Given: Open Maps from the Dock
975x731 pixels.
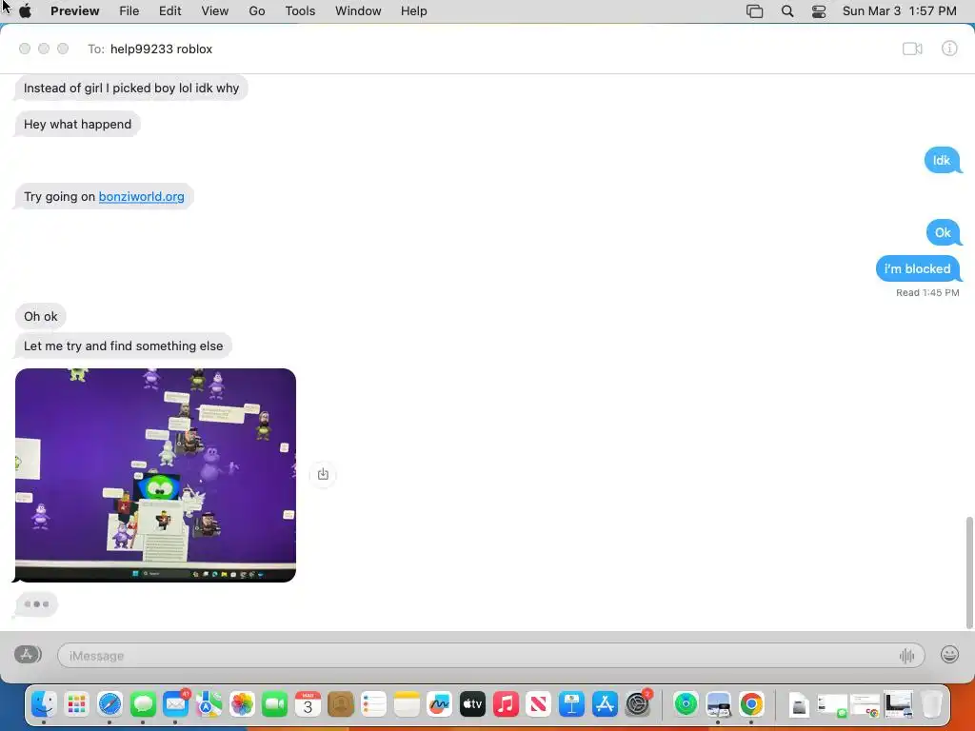Looking at the screenshot, I should [x=209, y=704].
